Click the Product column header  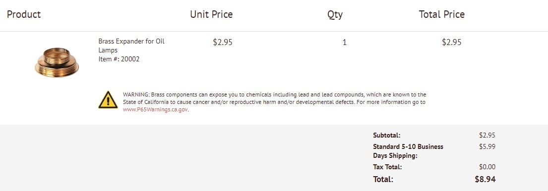coord(24,14)
